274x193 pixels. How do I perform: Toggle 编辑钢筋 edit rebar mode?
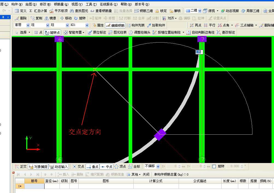tap(115, 25)
